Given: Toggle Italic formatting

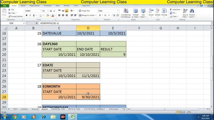Looking at the screenshot, I should coord(30,15).
